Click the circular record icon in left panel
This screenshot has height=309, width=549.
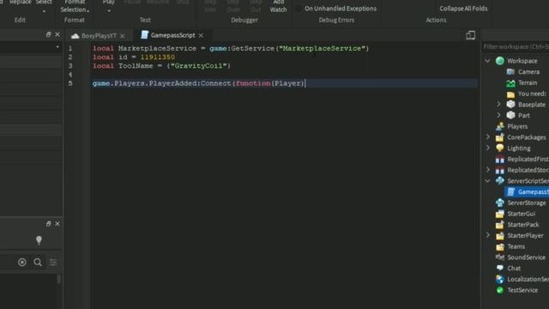tap(22, 262)
